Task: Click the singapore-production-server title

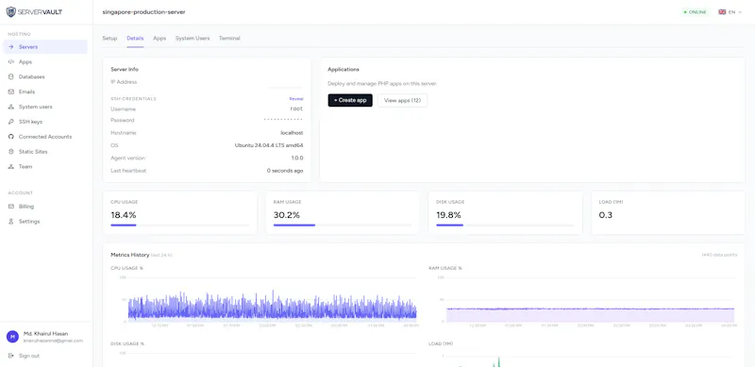Action: pyautogui.click(x=144, y=12)
